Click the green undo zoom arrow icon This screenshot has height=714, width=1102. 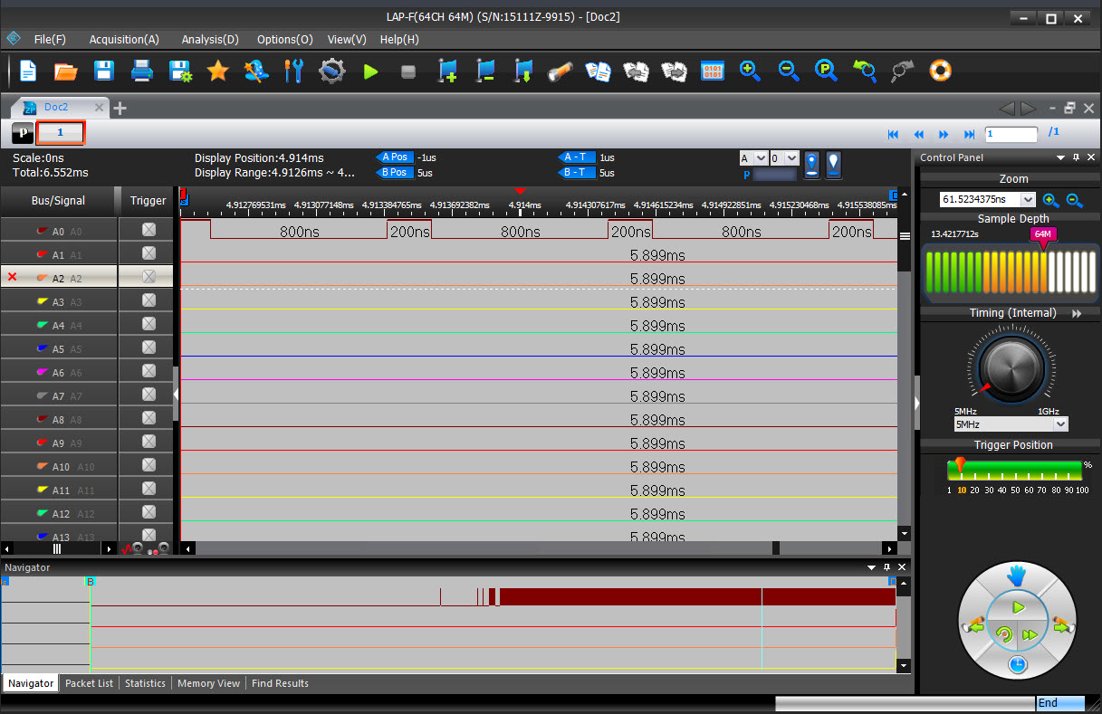(865, 71)
